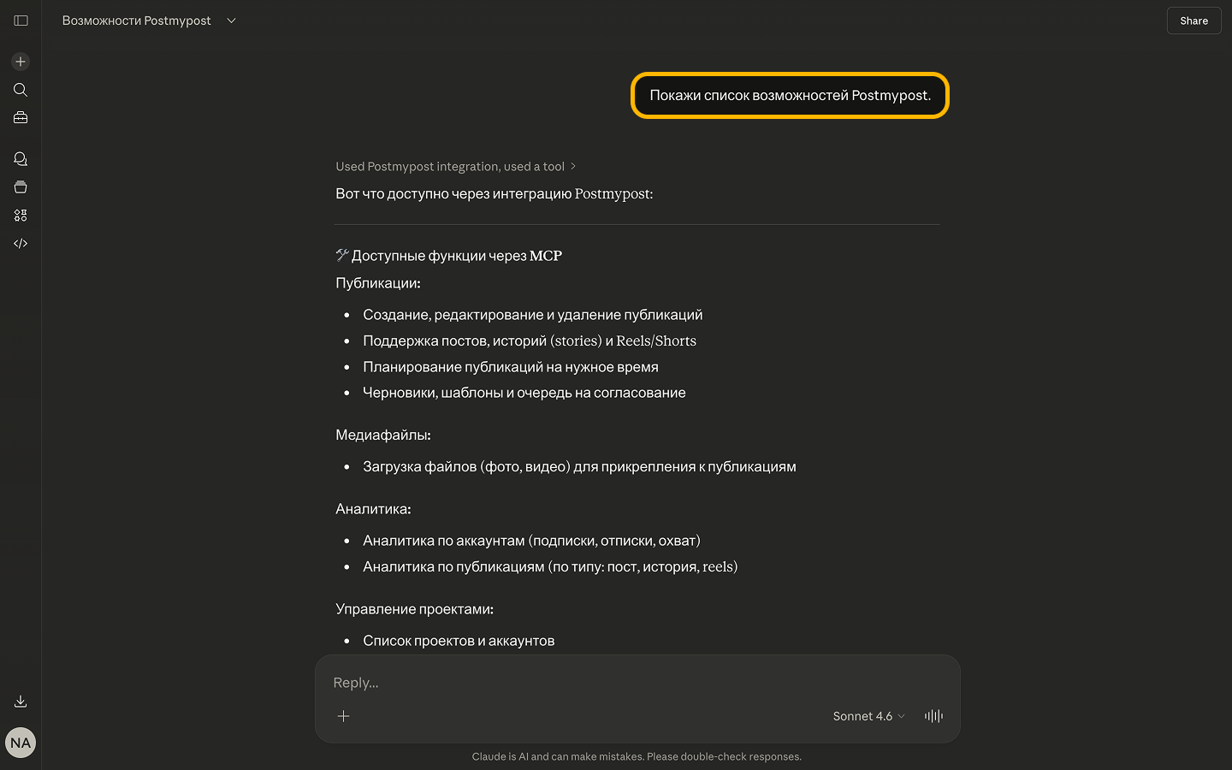
Task: Open the code icon in the sidebar
Action: (x=21, y=244)
